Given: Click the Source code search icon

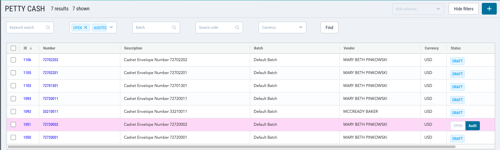Looking at the screenshot, I should click(237, 27).
